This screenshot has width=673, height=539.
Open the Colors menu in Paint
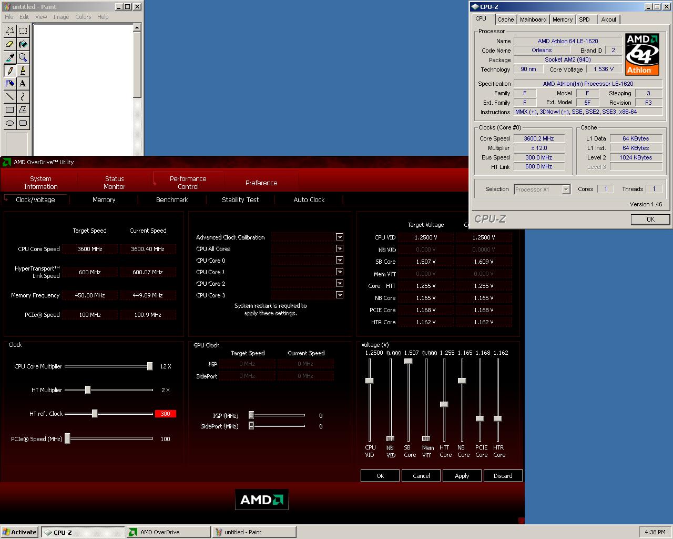tap(83, 17)
